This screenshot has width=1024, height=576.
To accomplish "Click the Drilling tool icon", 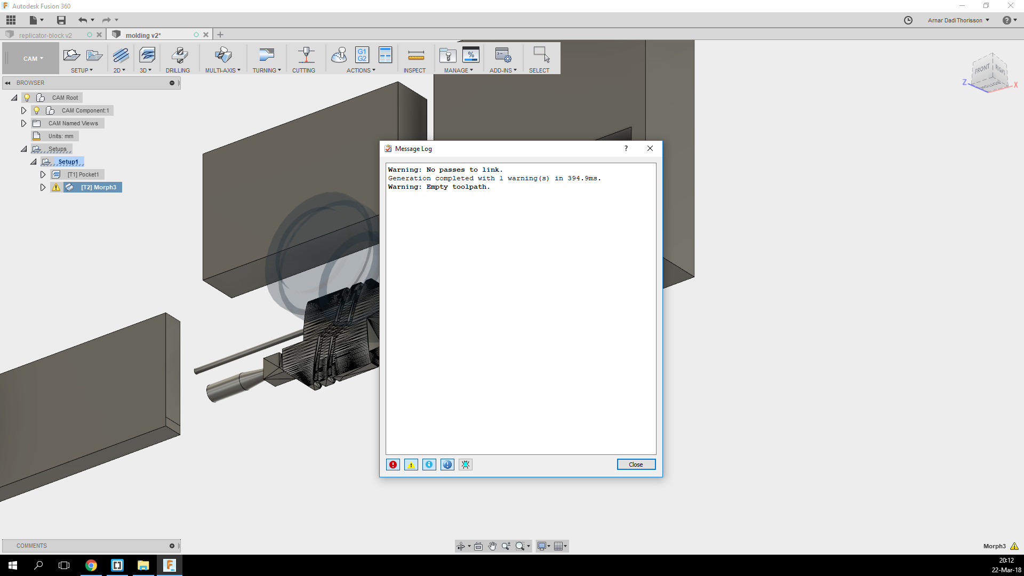I will point(178,55).
